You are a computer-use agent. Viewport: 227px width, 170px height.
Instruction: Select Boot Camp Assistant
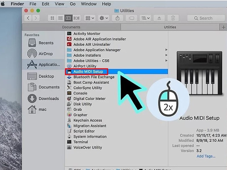tap(88, 82)
